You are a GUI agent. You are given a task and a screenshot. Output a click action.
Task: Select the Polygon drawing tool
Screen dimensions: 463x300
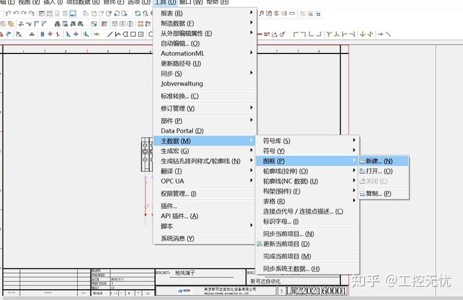(x=125, y=34)
